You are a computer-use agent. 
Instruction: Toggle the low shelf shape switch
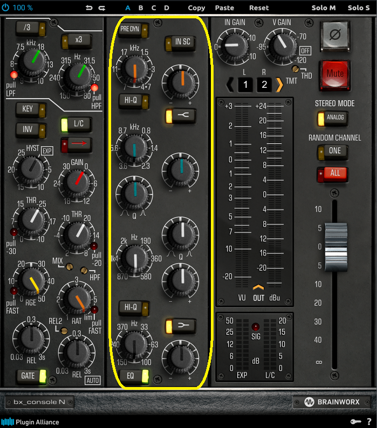pos(181,326)
